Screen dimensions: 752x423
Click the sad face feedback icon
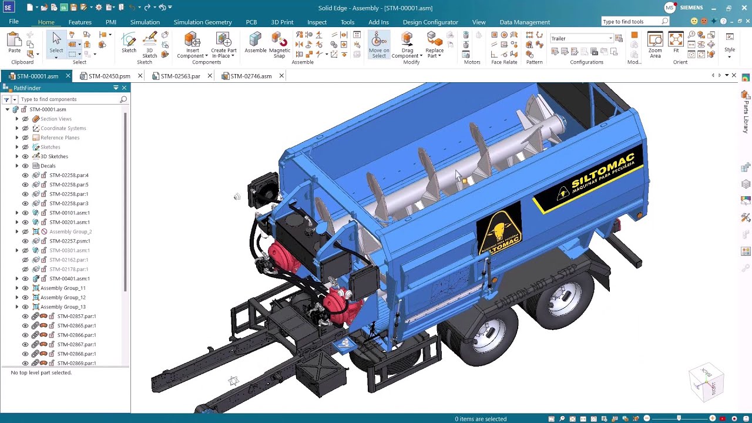click(704, 22)
